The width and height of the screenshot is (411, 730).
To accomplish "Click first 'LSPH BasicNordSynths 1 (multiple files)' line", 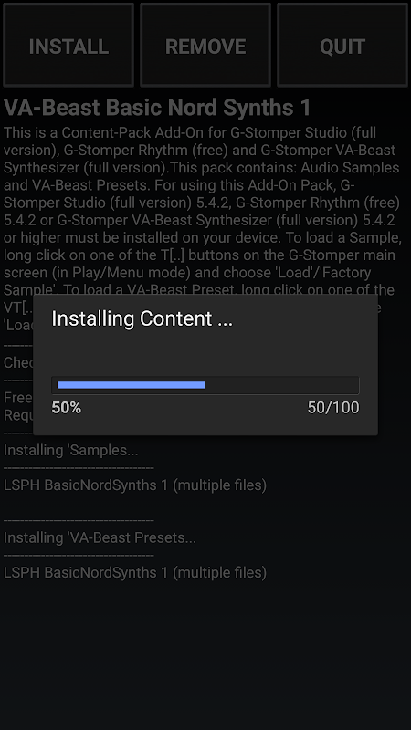I will [x=135, y=485].
